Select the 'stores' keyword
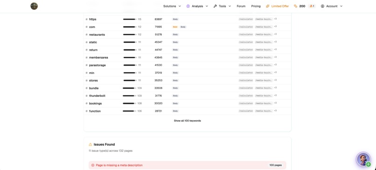 coord(93,81)
